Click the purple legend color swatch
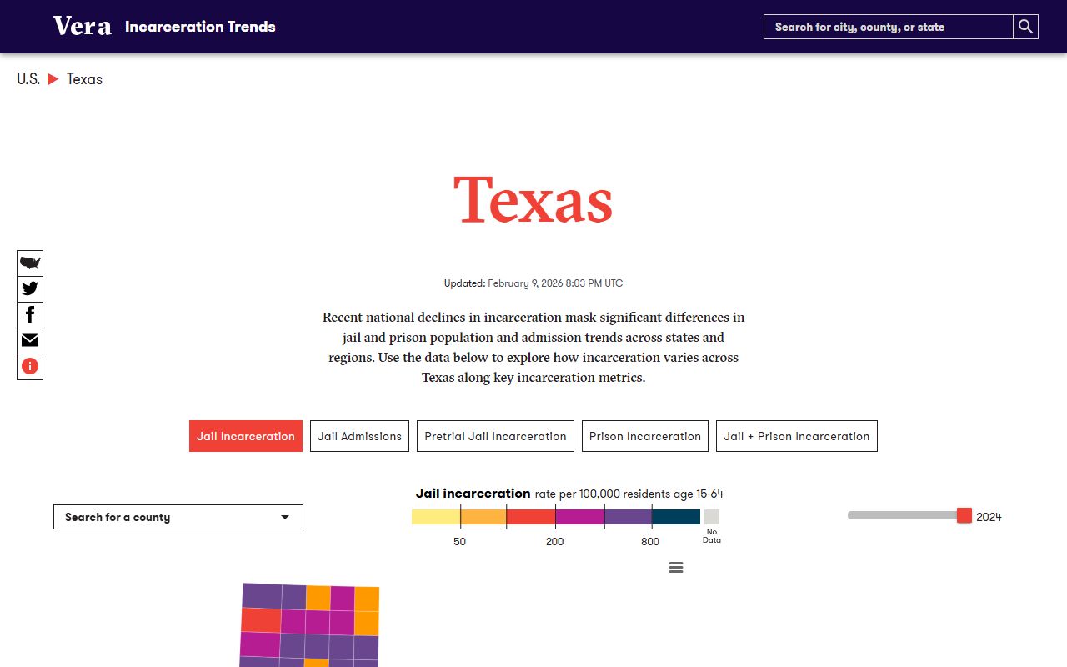 pos(628,517)
